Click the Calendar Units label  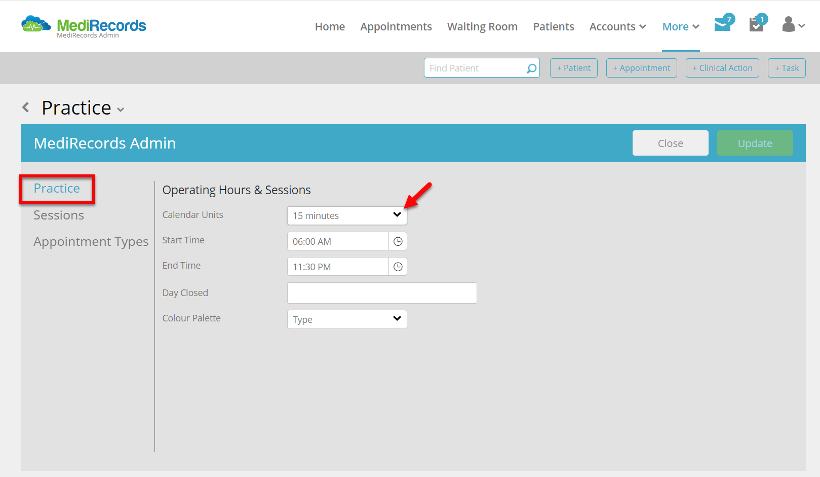[x=192, y=215]
